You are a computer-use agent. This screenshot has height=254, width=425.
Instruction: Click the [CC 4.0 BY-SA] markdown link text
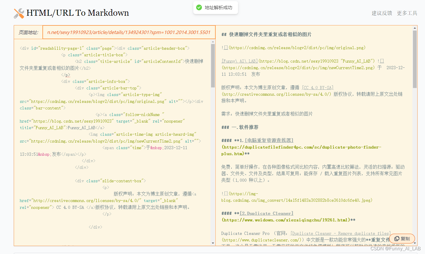click(318, 87)
